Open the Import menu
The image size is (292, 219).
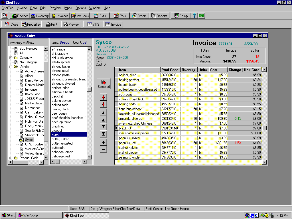pos(68,8)
